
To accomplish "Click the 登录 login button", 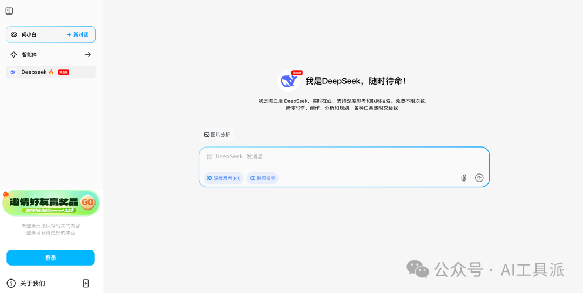I will click(x=51, y=258).
